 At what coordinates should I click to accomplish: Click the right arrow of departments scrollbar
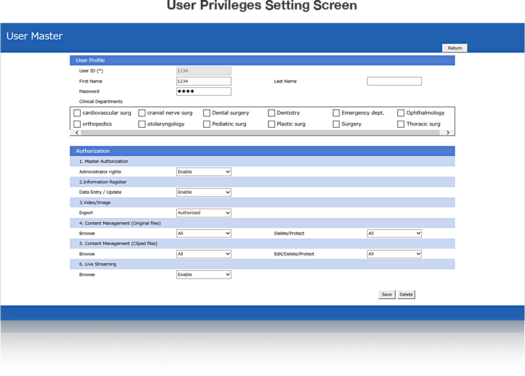pyautogui.click(x=448, y=132)
